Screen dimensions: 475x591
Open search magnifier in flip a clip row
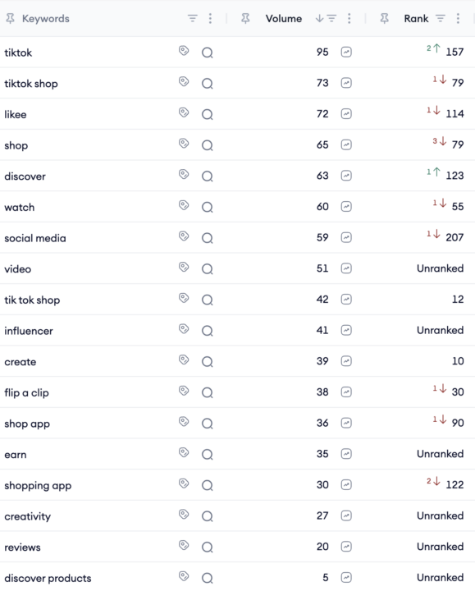point(208,392)
